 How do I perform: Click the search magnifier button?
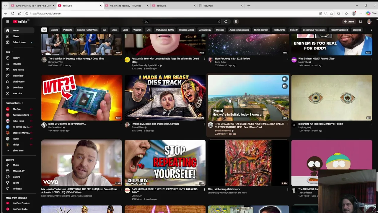click(226, 22)
